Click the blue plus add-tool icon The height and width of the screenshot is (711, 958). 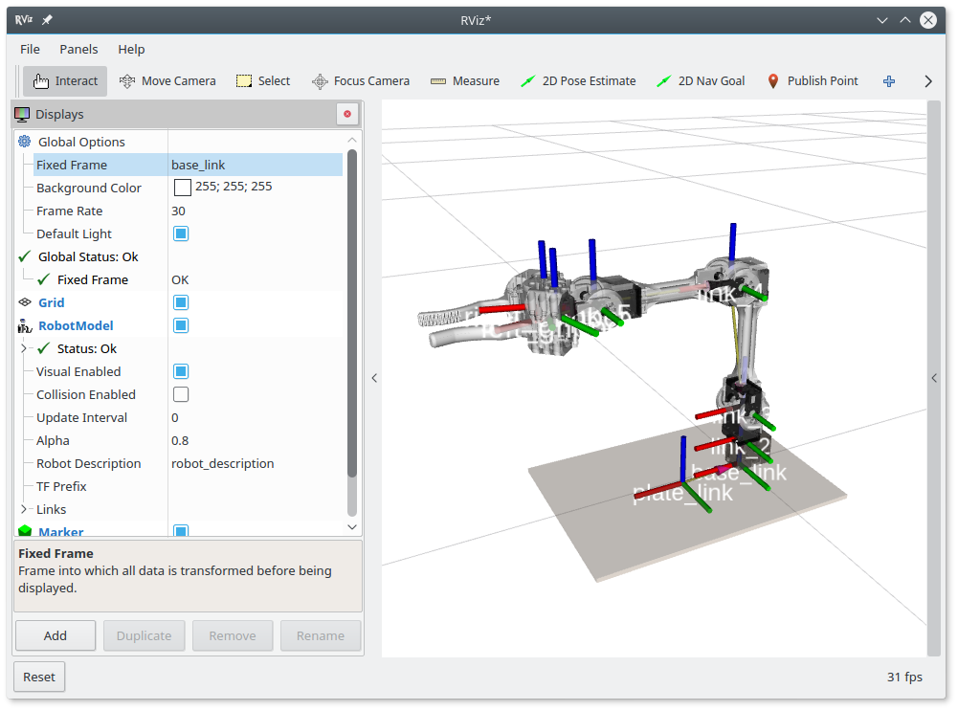(x=889, y=81)
